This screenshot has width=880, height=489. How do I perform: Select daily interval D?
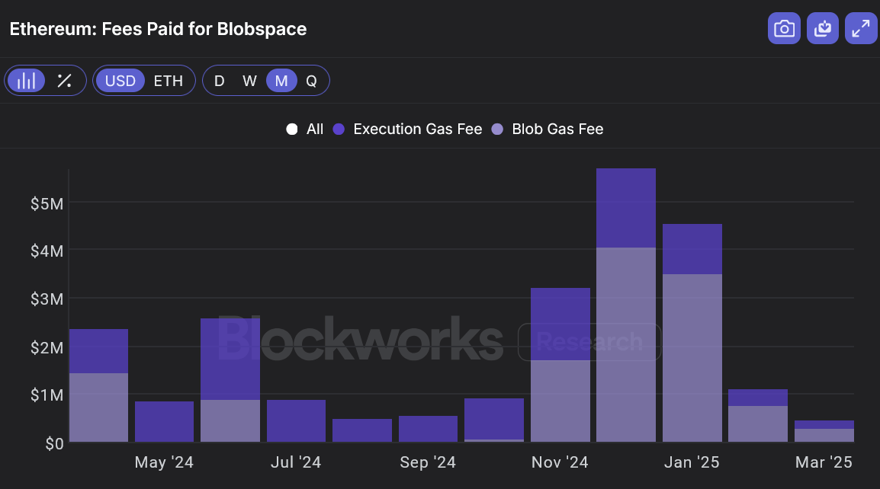[219, 81]
